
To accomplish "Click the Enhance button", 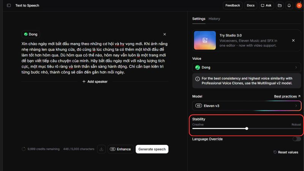I will [x=120, y=149].
